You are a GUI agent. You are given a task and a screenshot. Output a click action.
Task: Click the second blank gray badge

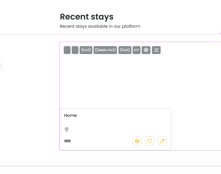(x=75, y=50)
